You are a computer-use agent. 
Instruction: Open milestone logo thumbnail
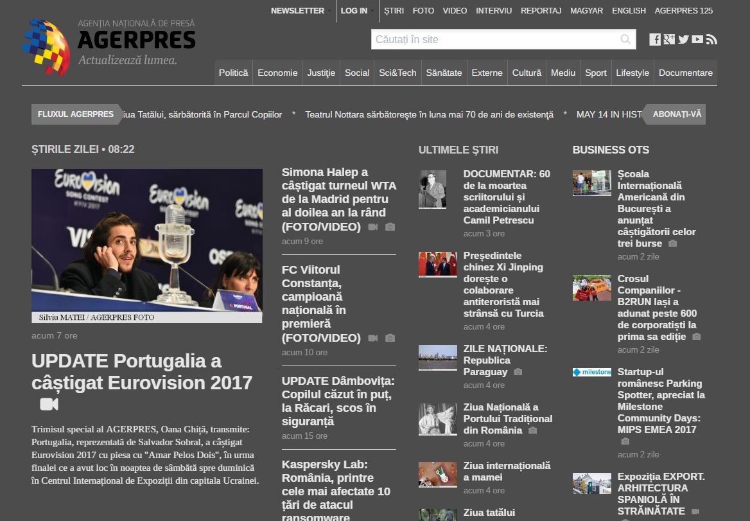(592, 372)
